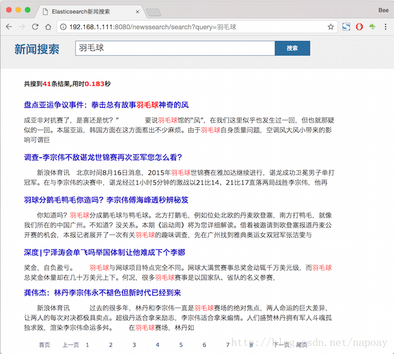This screenshot has height=354, width=394.
Task: Go to page 3 of results
Action: 133,345
